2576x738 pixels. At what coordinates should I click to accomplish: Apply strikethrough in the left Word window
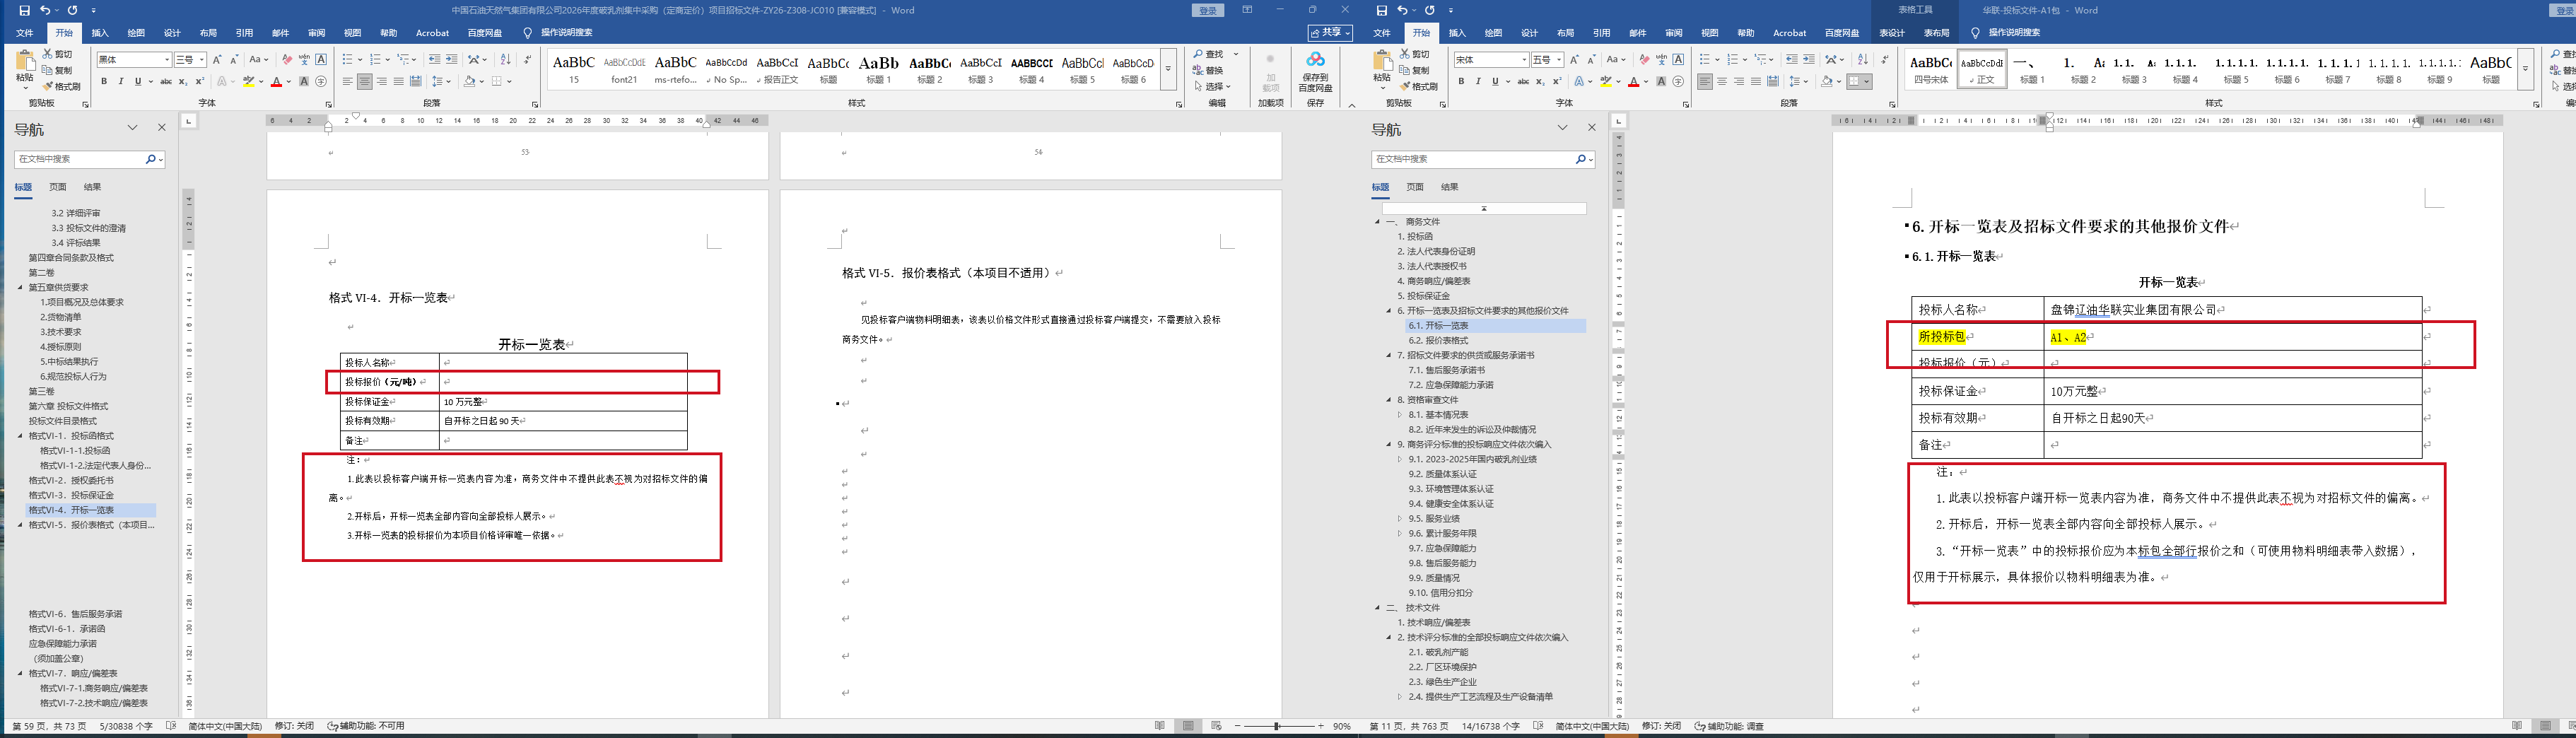[166, 81]
